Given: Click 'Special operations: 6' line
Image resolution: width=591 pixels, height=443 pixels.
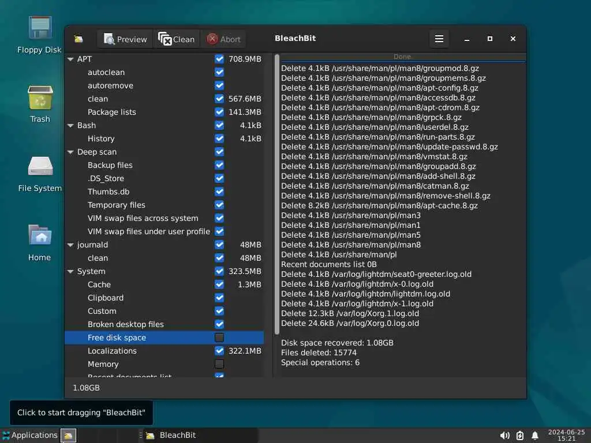Looking at the screenshot, I should click(320, 362).
